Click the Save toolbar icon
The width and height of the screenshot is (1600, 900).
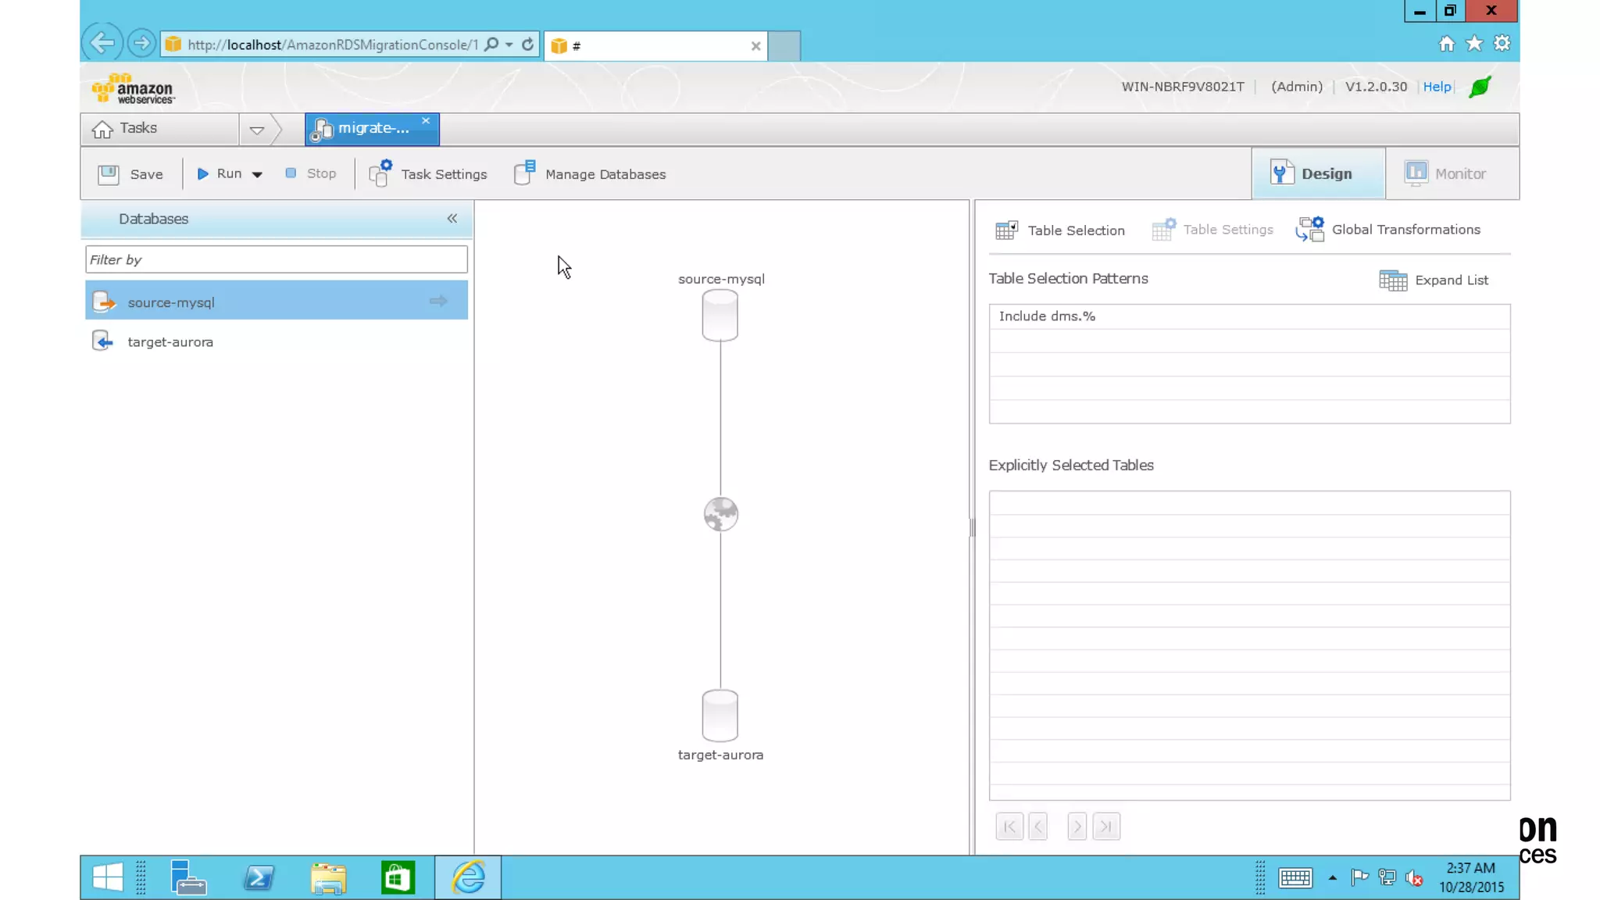click(x=109, y=173)
